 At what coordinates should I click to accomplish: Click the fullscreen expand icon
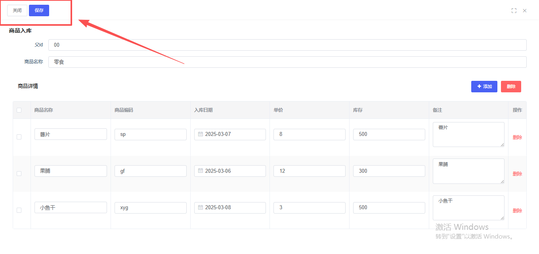(x=514, y=11)
